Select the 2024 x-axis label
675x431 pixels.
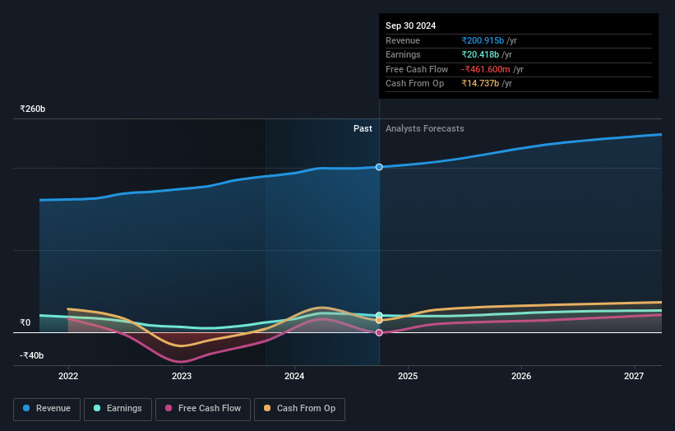point(294,377)
